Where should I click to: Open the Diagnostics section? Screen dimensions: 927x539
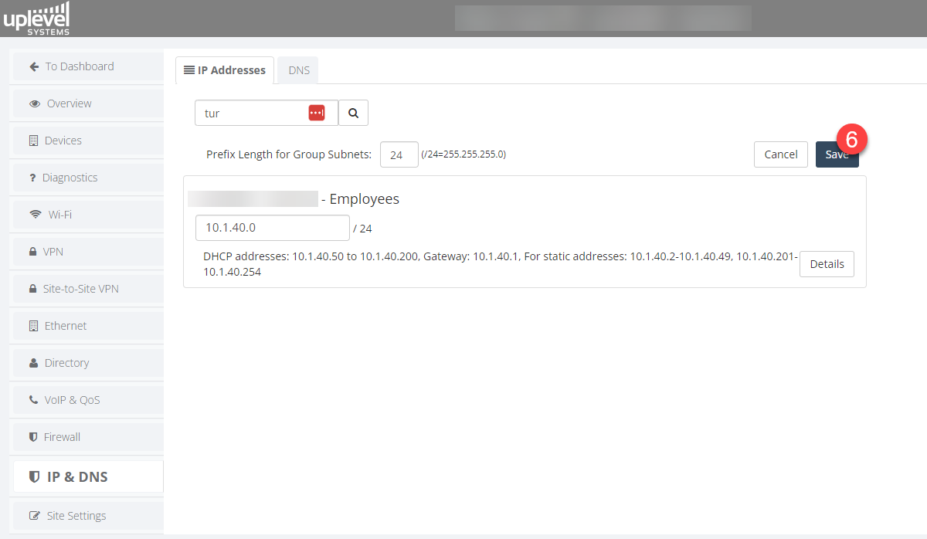pyautogui.click(x=88, y=178)
